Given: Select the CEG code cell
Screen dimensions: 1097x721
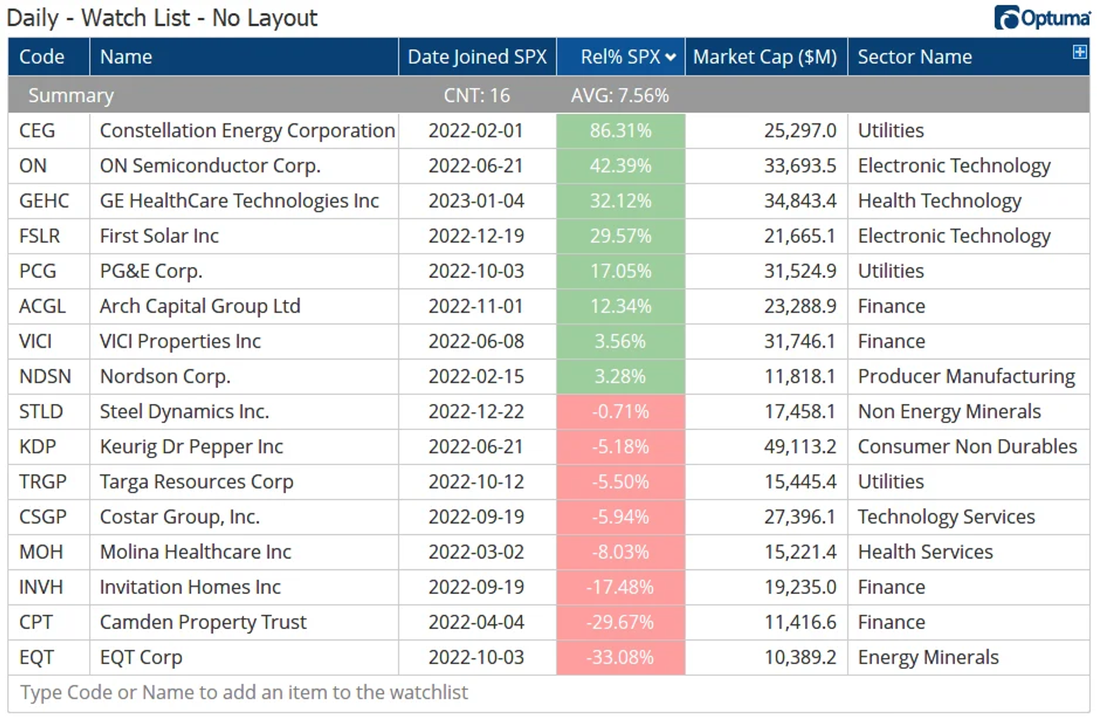Looking at the screenshot, I should tap(37, 130).
